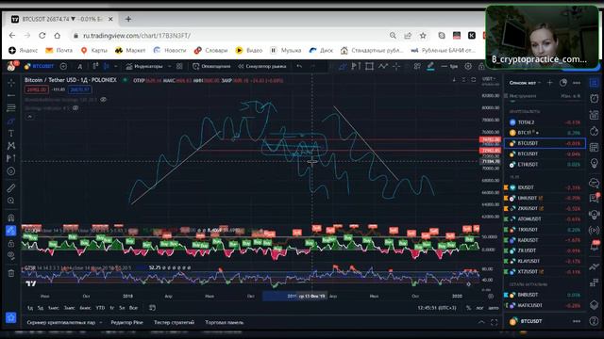Open ideas lightbulb panel

(594, 163)
